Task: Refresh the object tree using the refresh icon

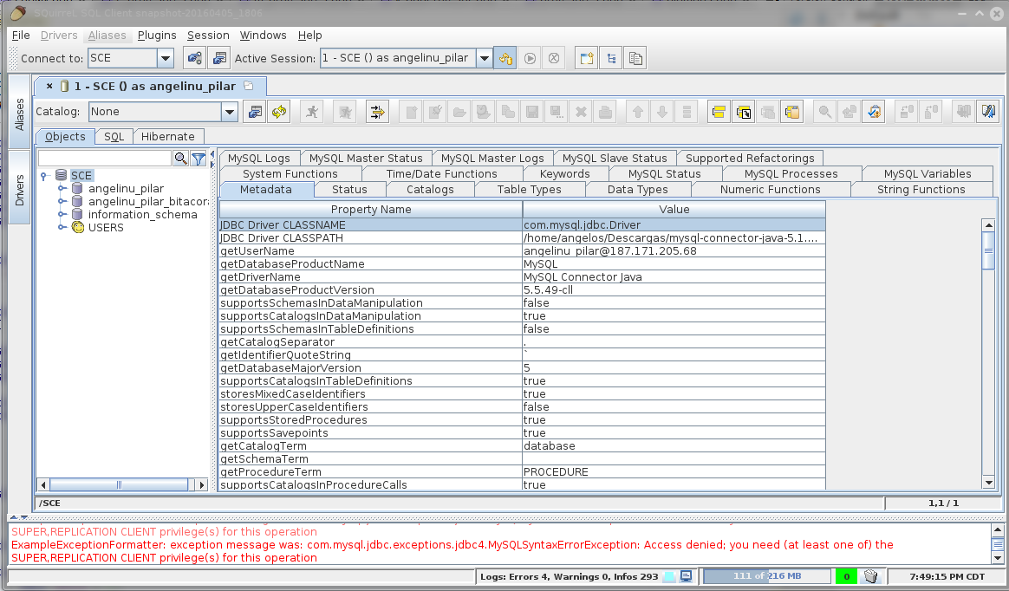Action: tap(278, 112)
